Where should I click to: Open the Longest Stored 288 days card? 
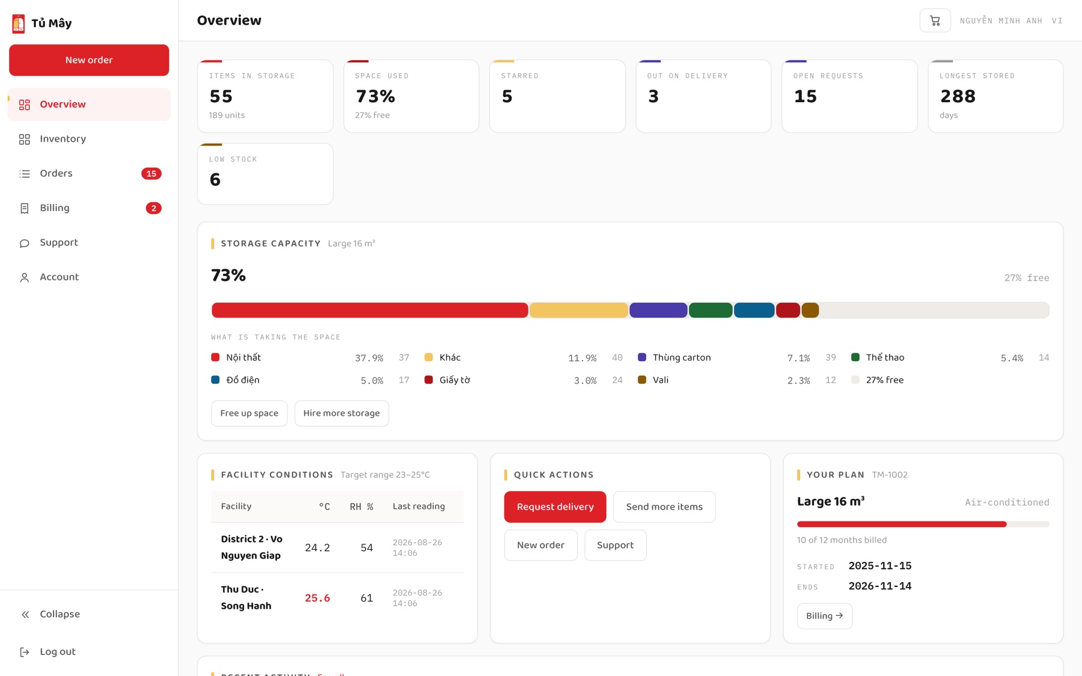[x=995, y=96]
